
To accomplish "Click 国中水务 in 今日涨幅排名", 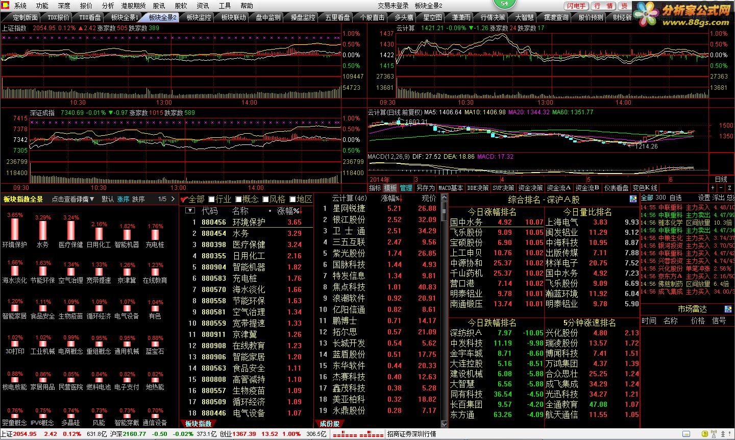I will point(466,222).
